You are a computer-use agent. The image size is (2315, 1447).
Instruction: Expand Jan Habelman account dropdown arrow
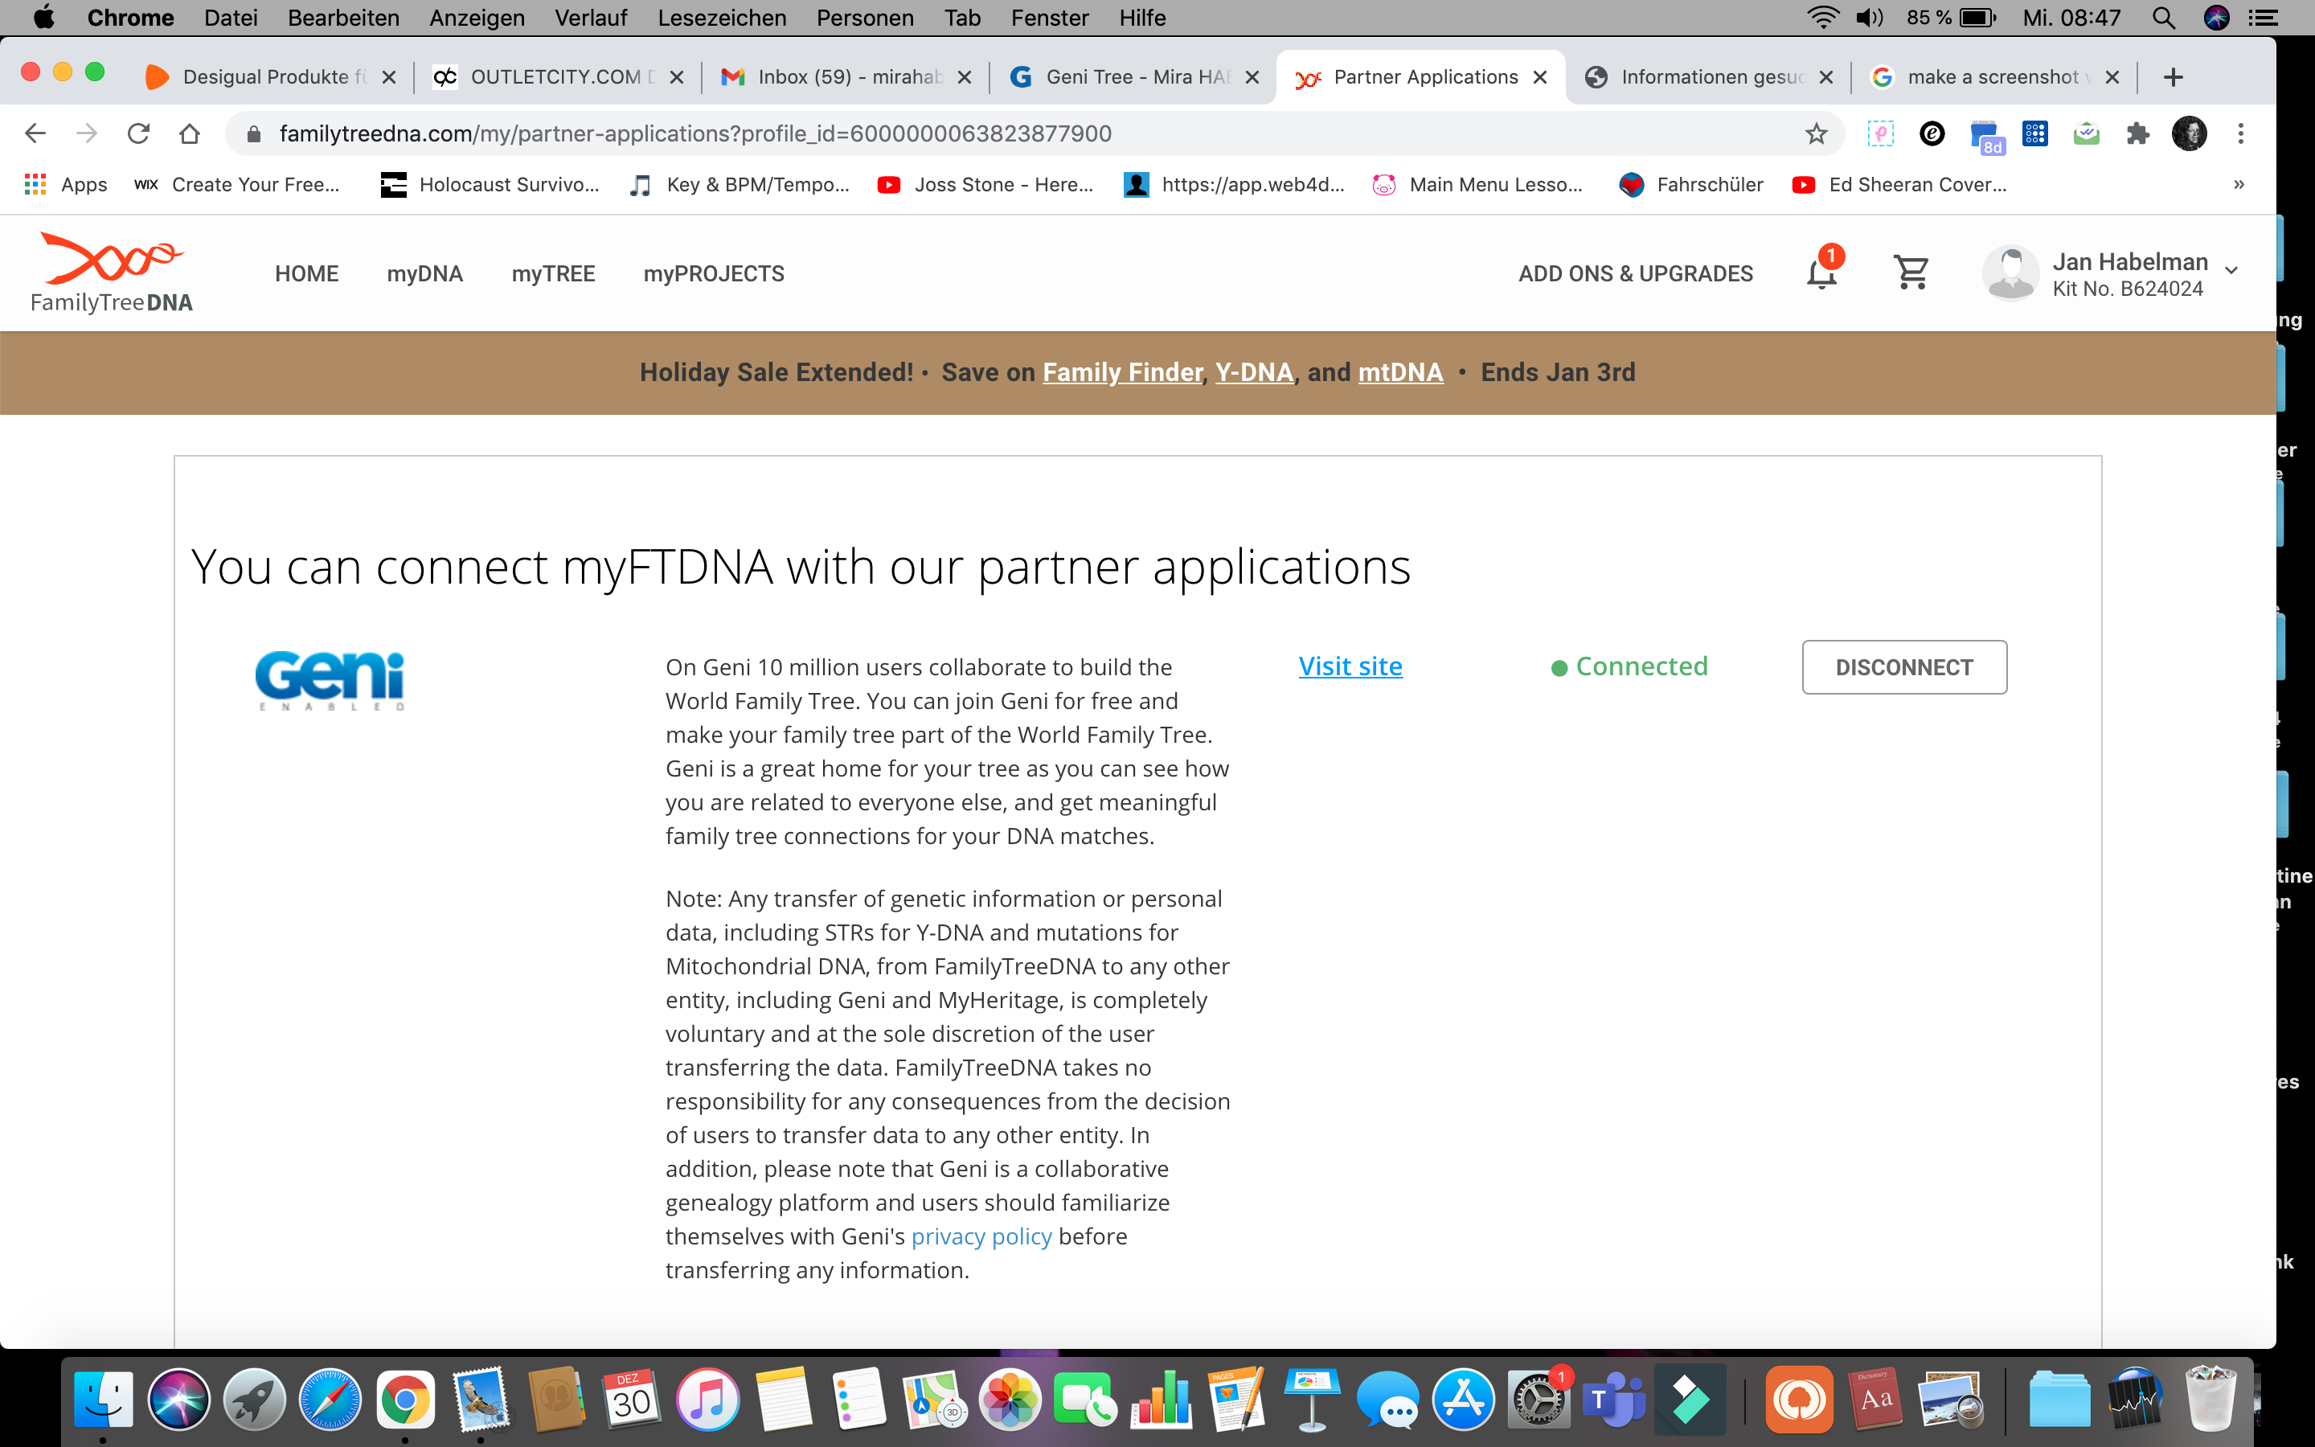point(2231,271)
